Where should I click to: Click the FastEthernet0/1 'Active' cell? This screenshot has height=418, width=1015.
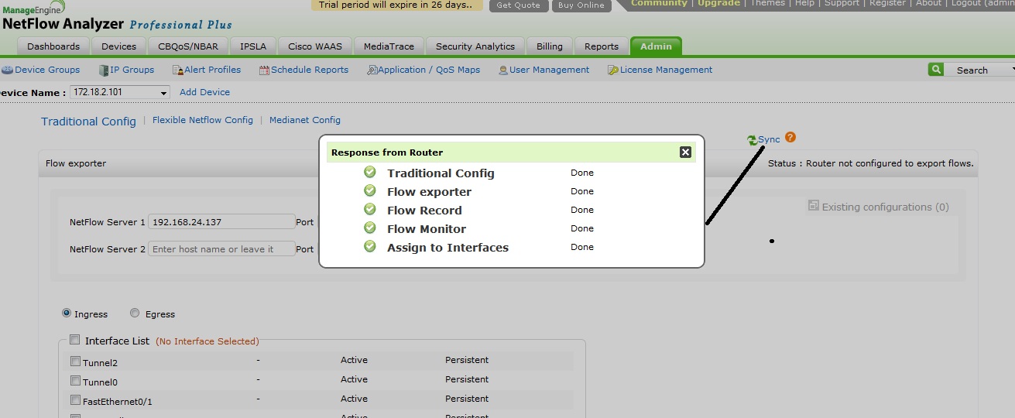pyautogui.click(x=354, y=399)
